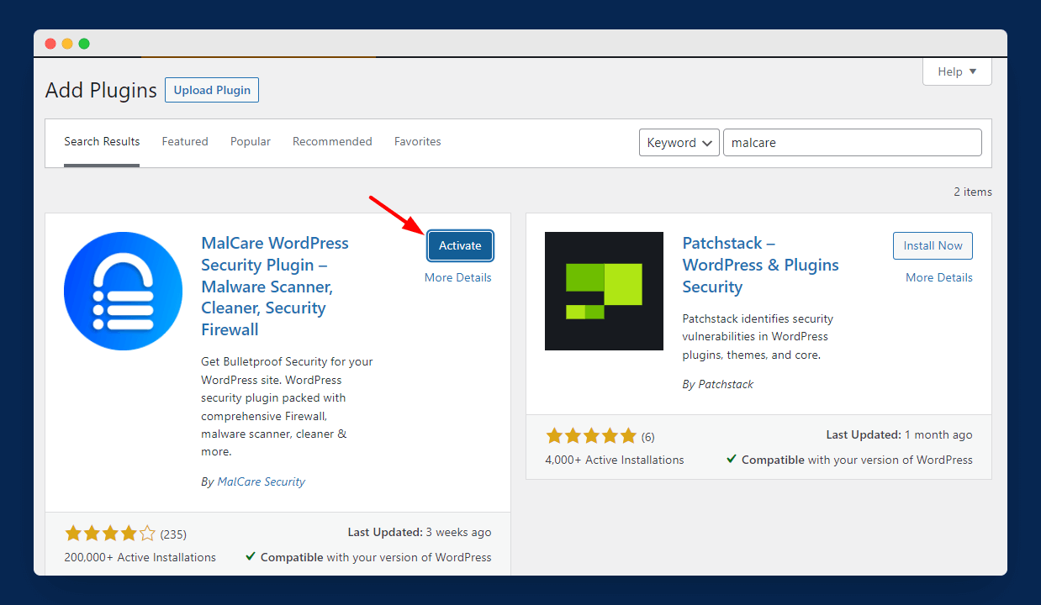
Task: Click the MalCare compatibility checkmark icon
Action: [x=251, y=556]
